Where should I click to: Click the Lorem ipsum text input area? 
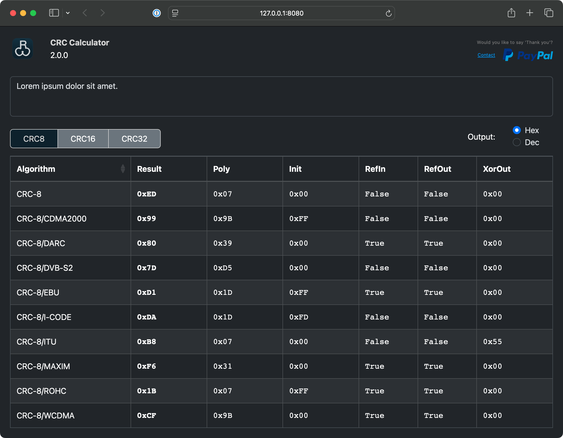click(281, 96)
